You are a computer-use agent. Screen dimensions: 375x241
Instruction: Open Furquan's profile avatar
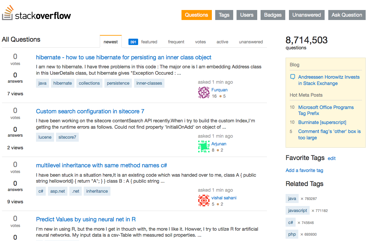(204, 93)
